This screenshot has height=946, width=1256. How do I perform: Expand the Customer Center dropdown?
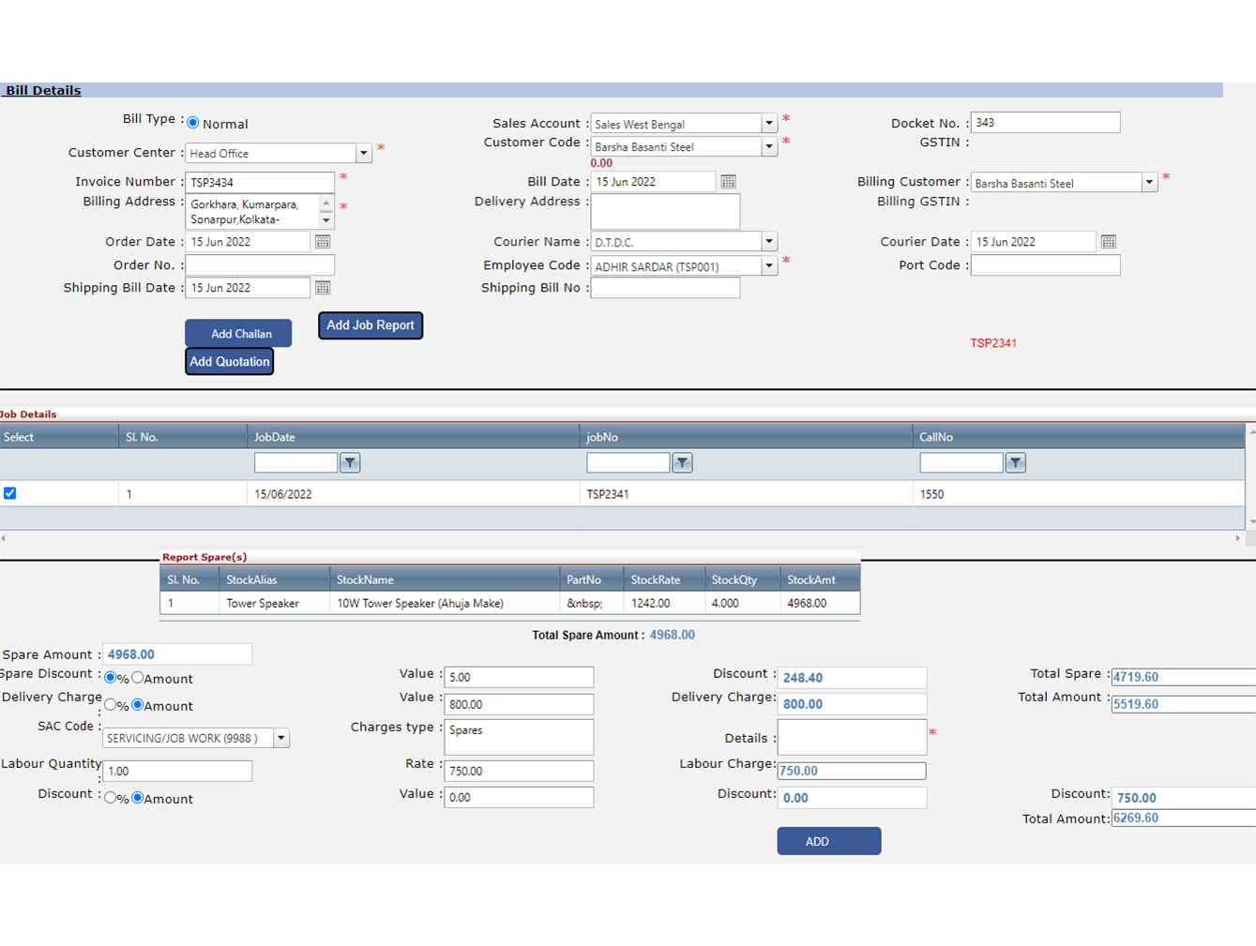(363, 153)
